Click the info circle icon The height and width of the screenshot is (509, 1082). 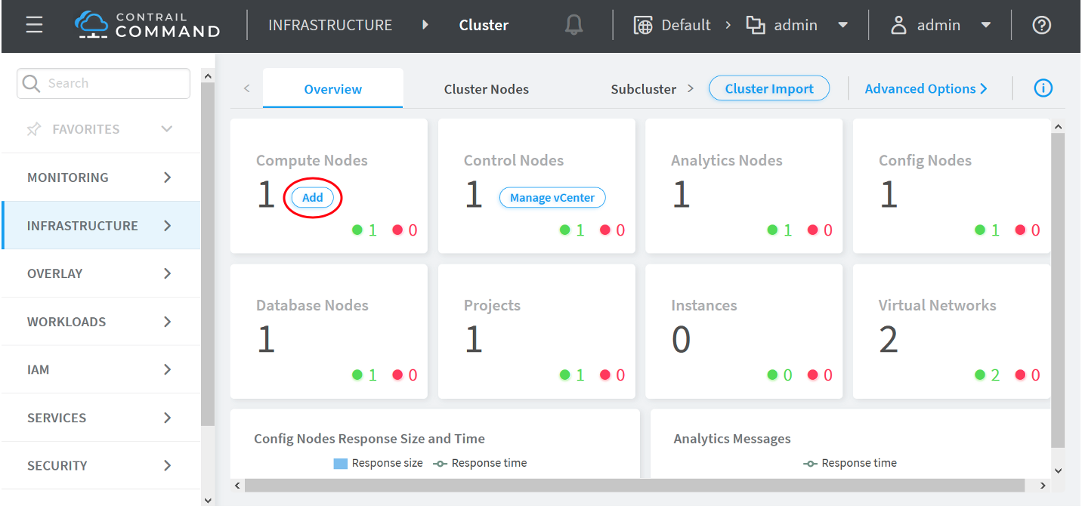point(1043,88)
